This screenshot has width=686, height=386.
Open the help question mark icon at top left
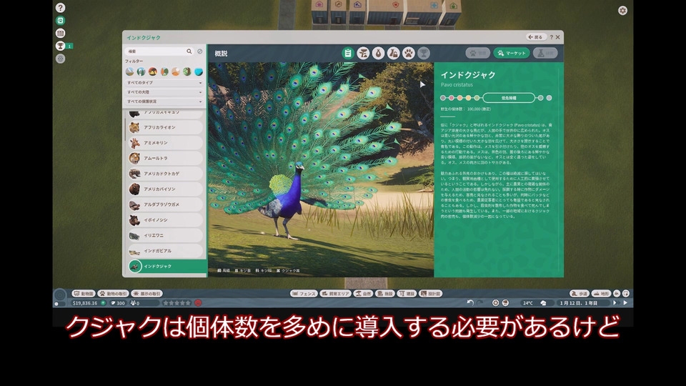[60, 7]
